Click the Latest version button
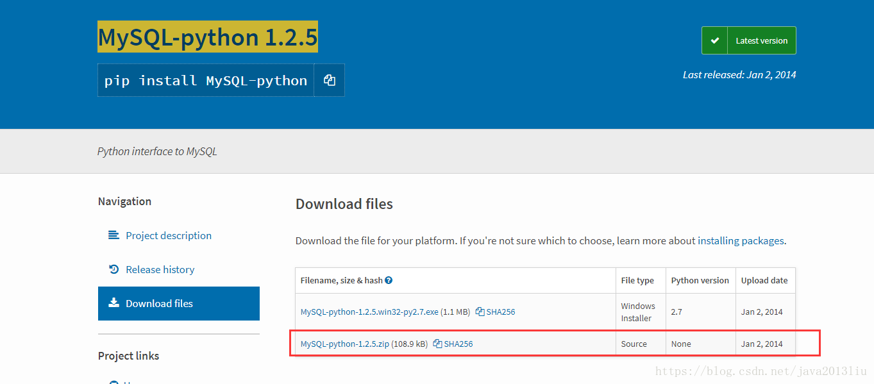Image resolution: width=874 pixels, height=384 pixels. tap(749, 40)
